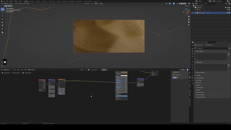Switch to wireframe viewport shading
Image resolution: width=231 pixels, height=130 pixels.
[x=180, y=4]
